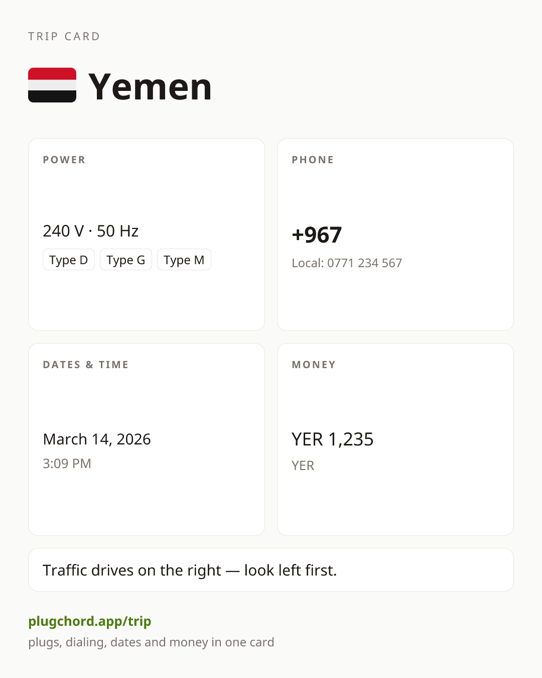Click the tagline about plugs and dialing
Viewport: 542px width, 678px height.
(151, 642)
